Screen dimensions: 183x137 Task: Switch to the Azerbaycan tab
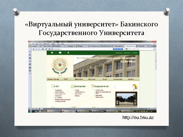point(142,46)
